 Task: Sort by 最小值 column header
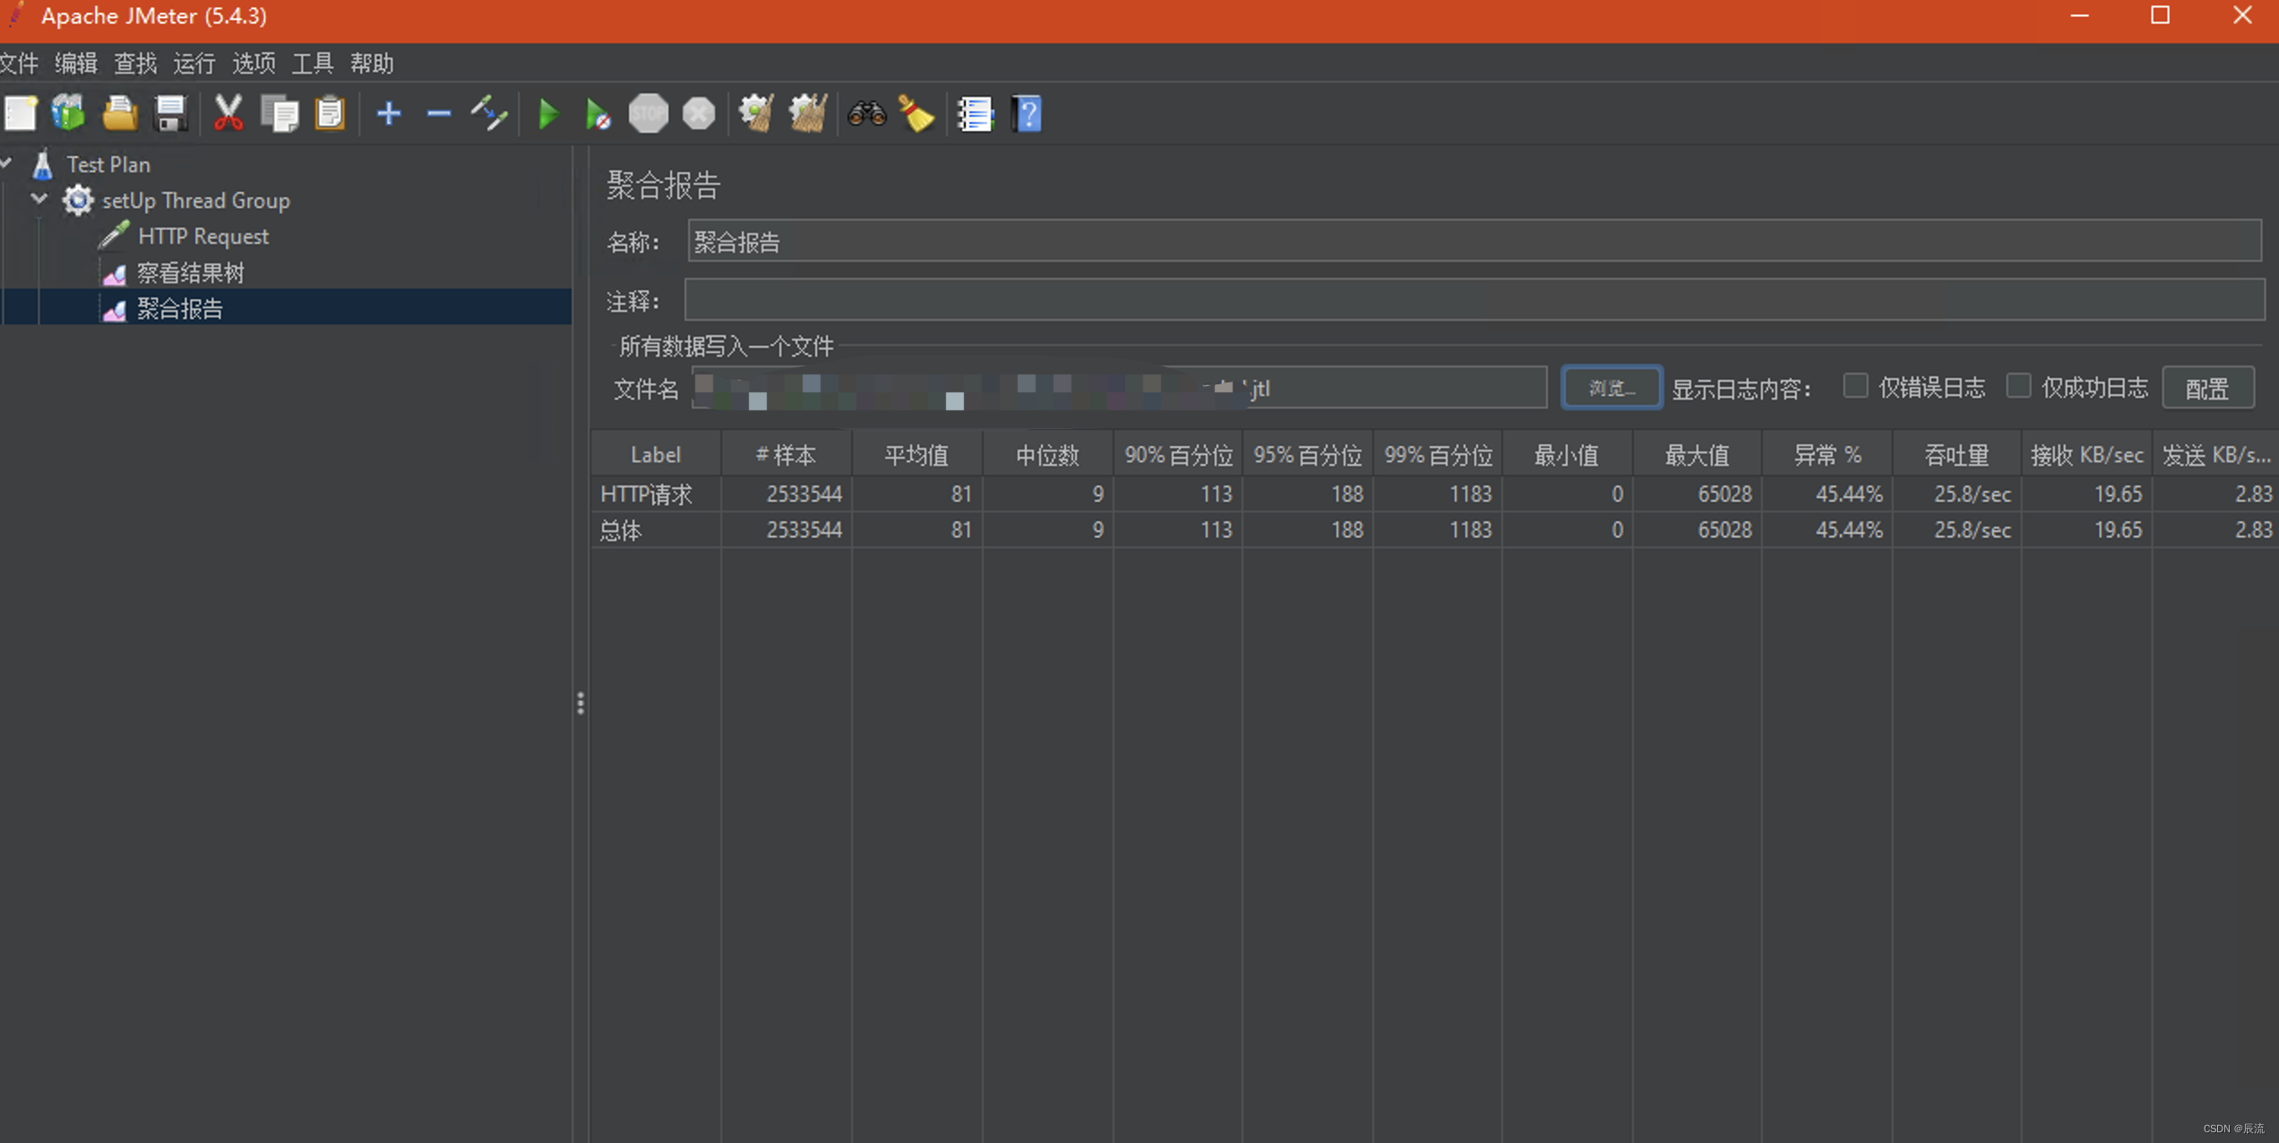pos(1568,455)
